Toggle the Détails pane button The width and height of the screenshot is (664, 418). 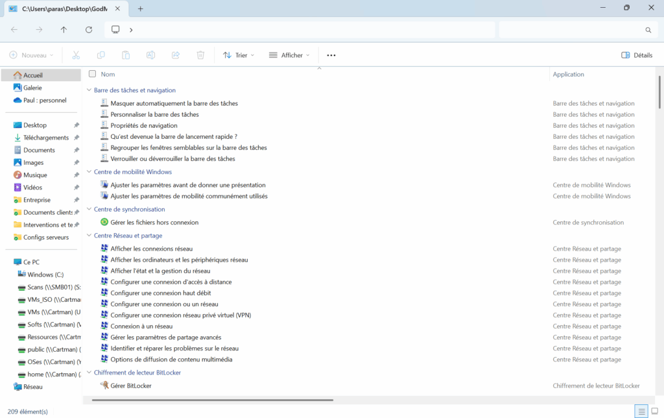coord(637,55)
